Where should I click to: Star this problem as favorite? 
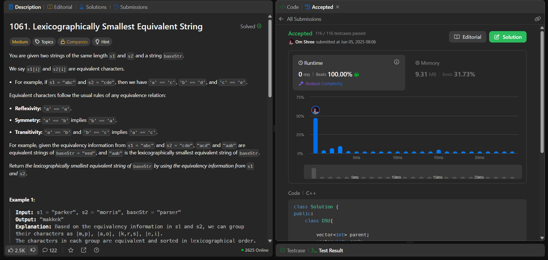pyautogui.click(x=71, y=250)
